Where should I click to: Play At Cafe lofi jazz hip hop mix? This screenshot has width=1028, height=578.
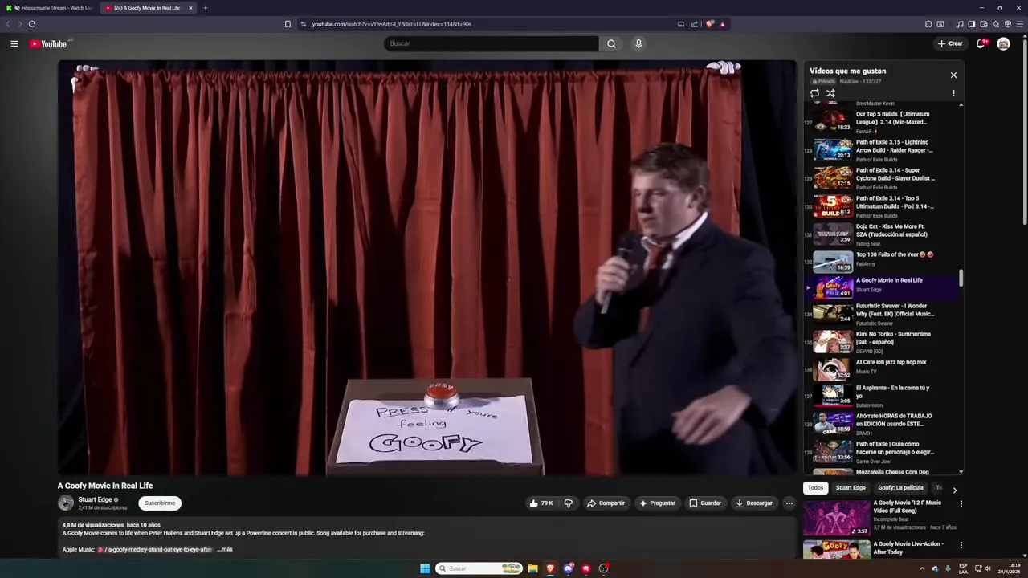point(883,369)
